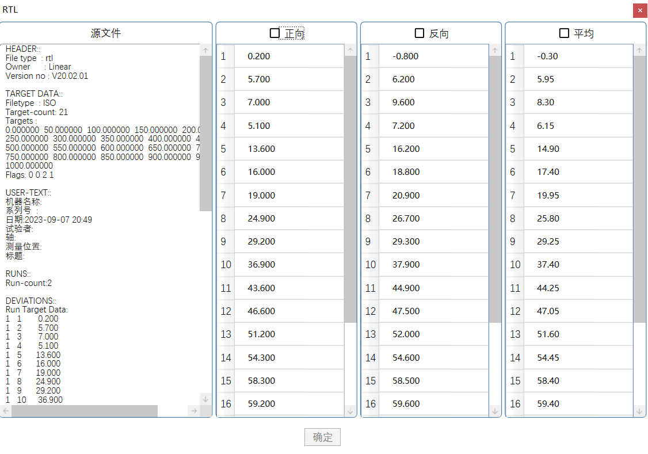This screenshot has width=648, height=454.
Task: Click left arrow of 源文件 horizontal scrollbar
Action: (6, 411)
